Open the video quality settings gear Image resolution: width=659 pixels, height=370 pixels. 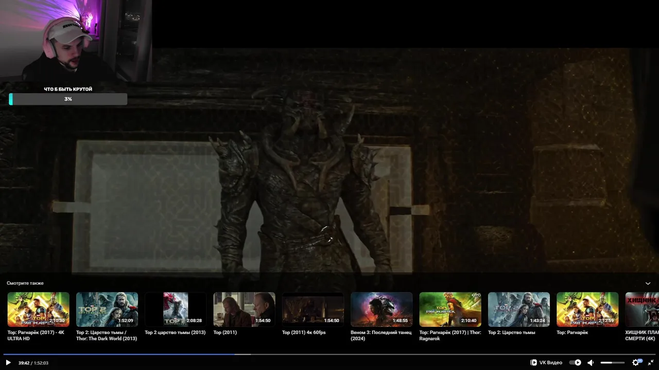click(x=636, y=363)
